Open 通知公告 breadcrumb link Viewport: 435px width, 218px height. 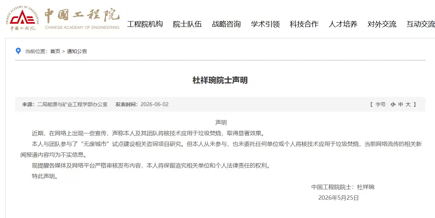77,51
